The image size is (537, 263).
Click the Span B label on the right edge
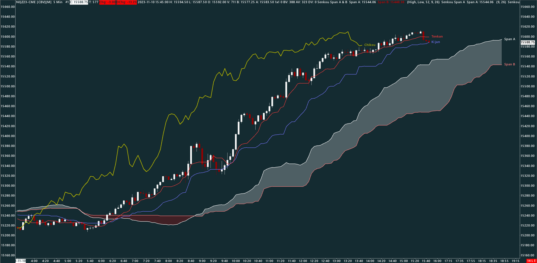pos(509,64)
